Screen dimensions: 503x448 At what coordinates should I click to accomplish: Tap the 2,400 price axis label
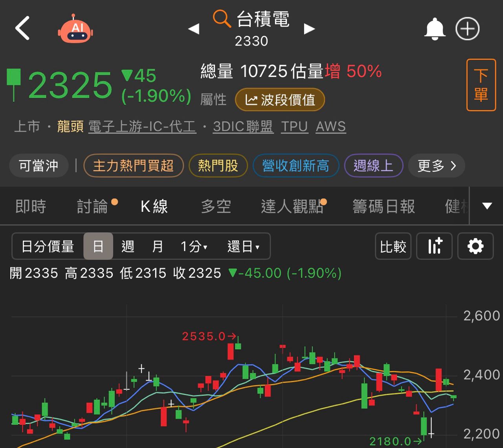[x=481, y=375]
